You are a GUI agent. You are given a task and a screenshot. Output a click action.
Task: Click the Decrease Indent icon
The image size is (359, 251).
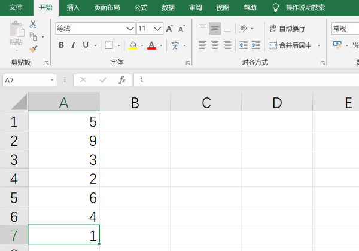244,45
